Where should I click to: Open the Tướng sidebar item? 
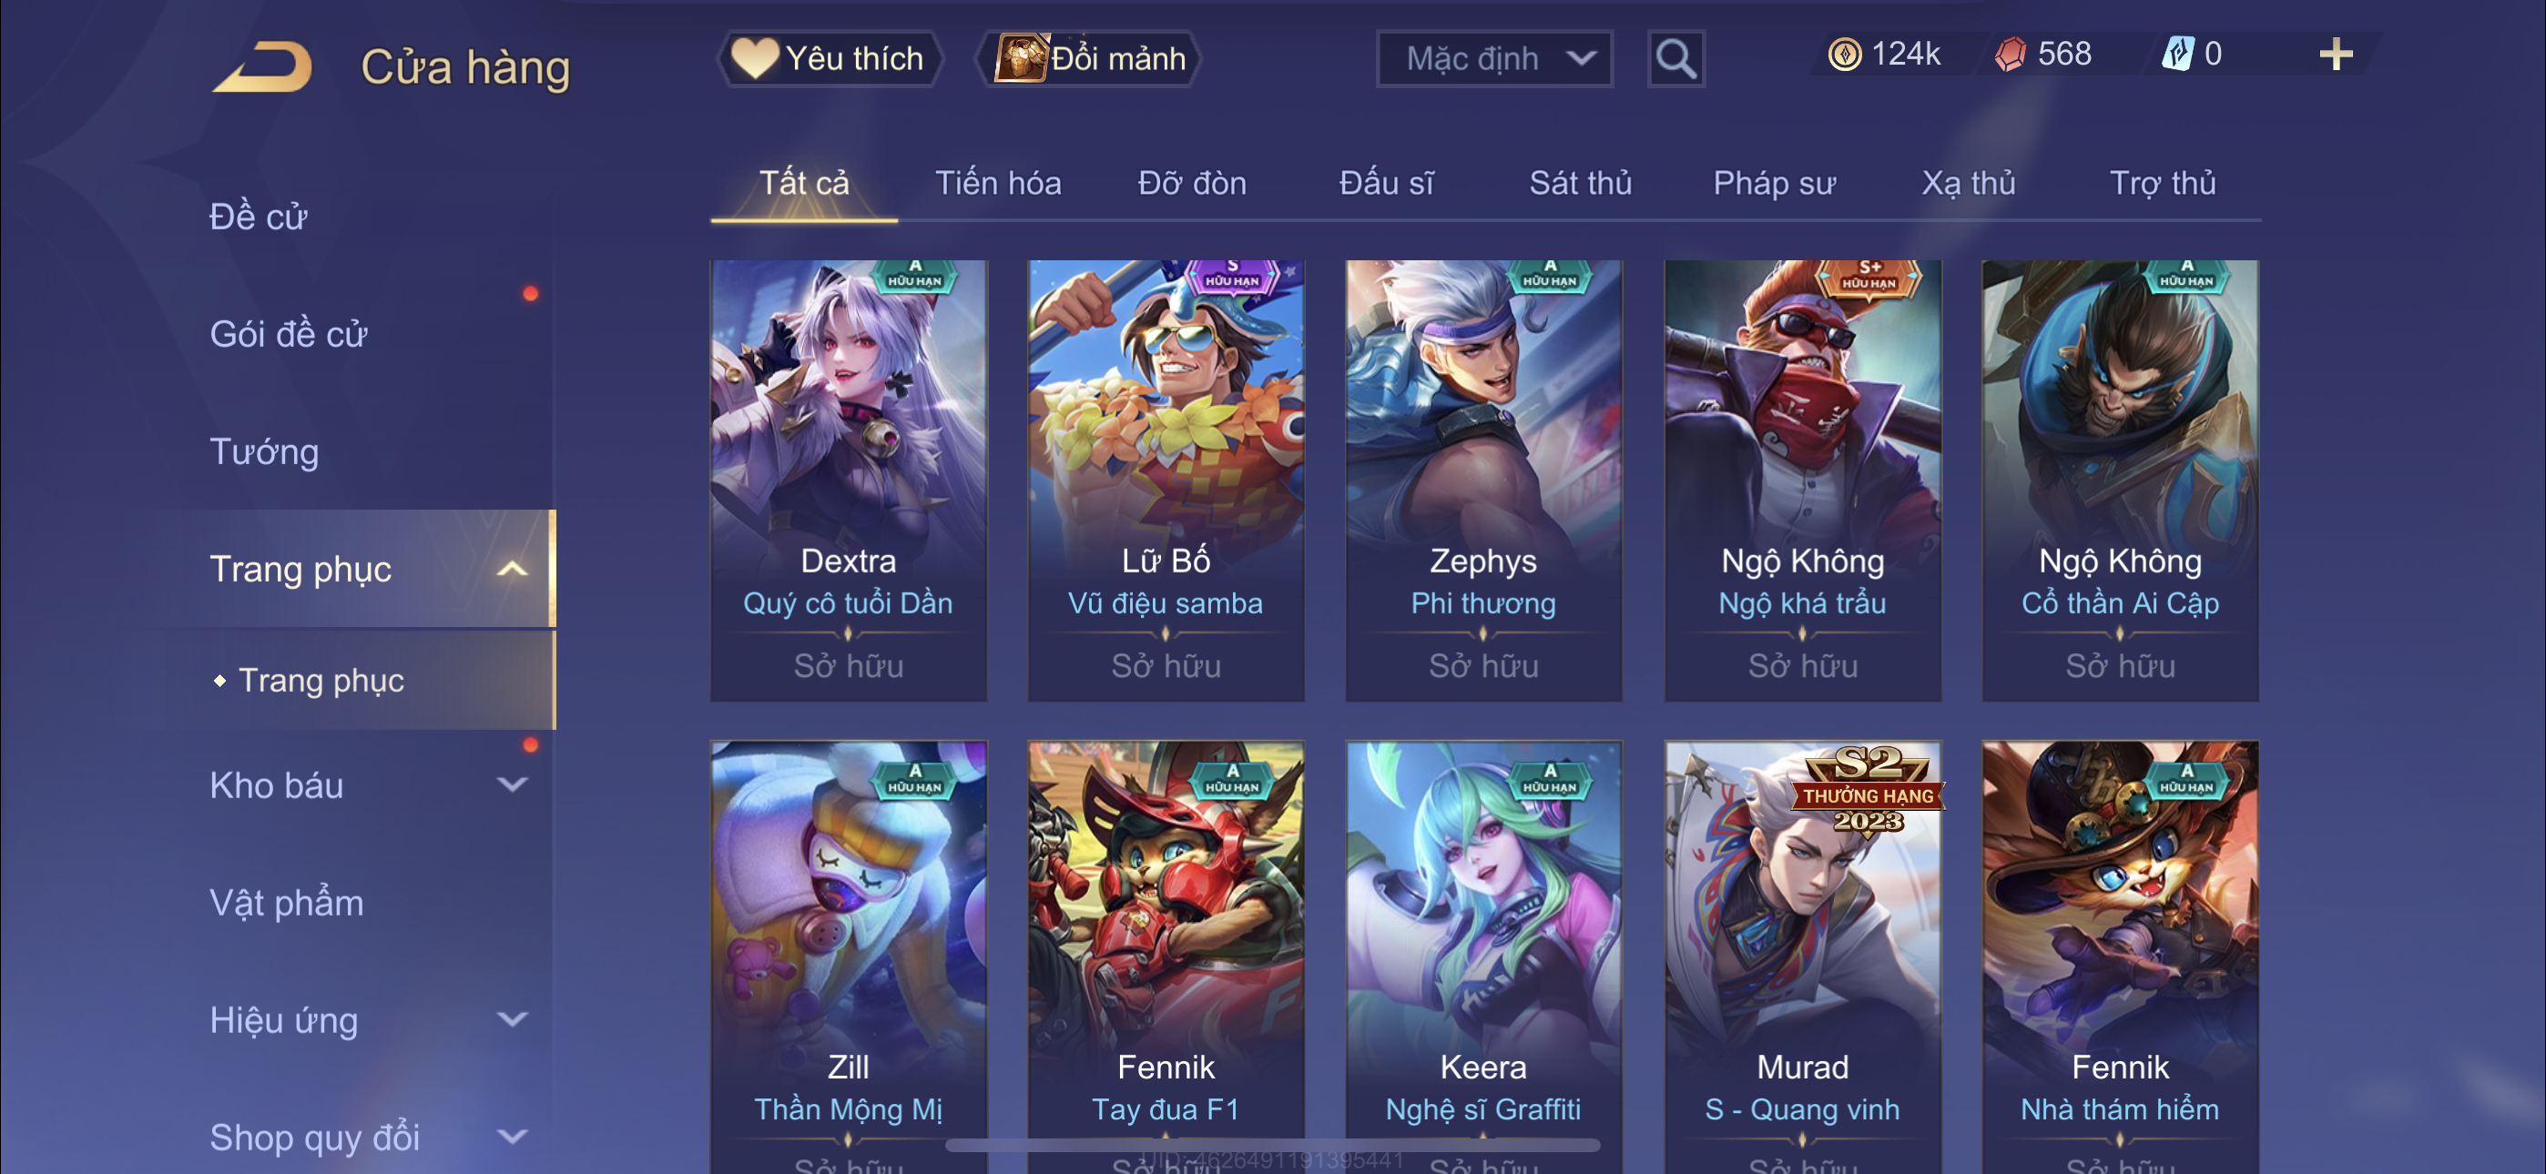coord(264,451)
